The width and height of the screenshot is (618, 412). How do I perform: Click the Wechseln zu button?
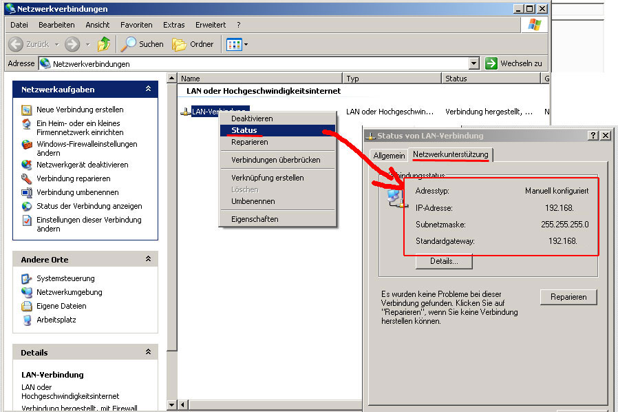click(x=514, y=63)
